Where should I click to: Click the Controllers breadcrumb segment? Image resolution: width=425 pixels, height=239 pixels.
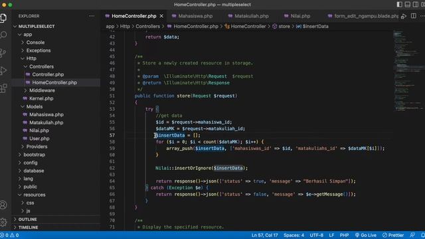tap(147, 27)
